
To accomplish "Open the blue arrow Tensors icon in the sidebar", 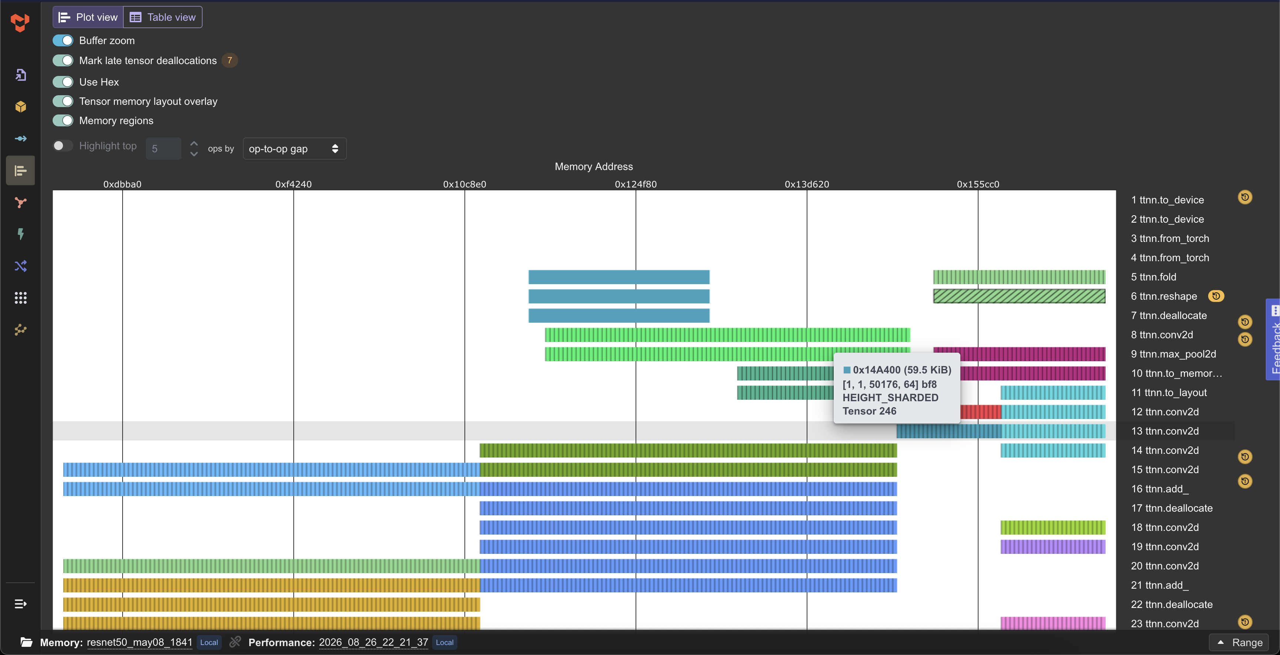I will 20,139.
